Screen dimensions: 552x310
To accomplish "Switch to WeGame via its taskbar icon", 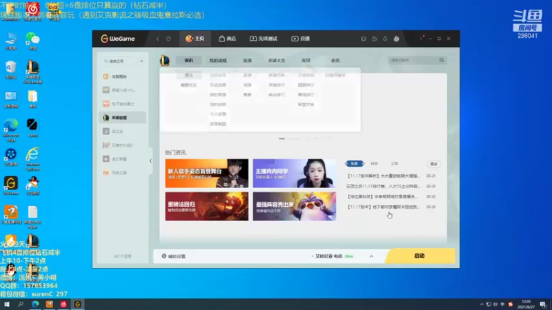I will [x=77, y=304].
